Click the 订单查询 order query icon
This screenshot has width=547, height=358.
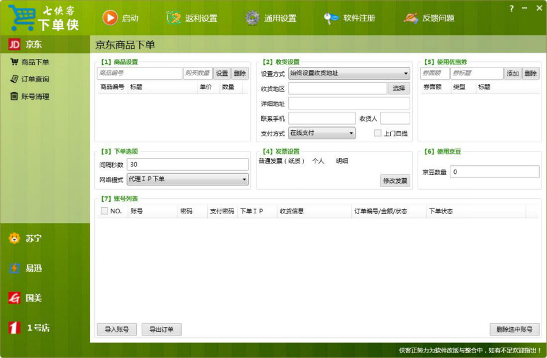(x=13, y=79)
